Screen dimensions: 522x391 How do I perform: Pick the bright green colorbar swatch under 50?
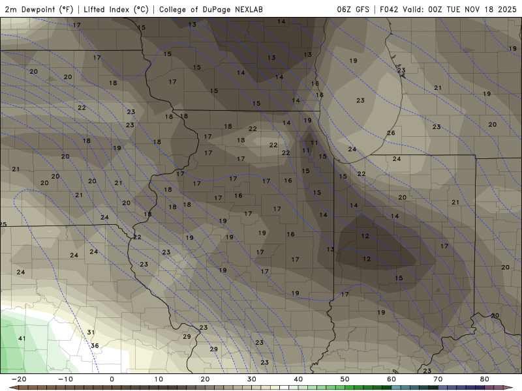click(x=350, y=387)
